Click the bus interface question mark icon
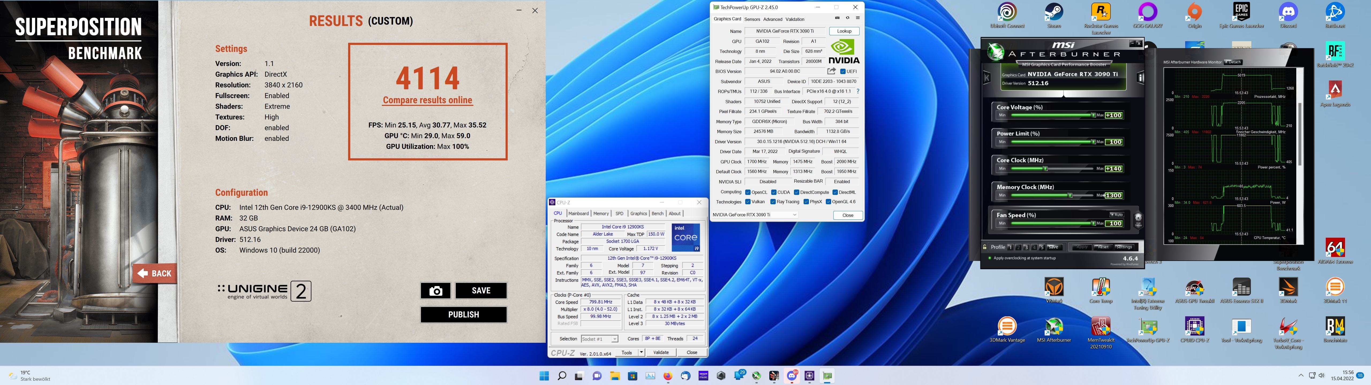Viewport: 1371px width, 385px height. [x=857, y=91]
